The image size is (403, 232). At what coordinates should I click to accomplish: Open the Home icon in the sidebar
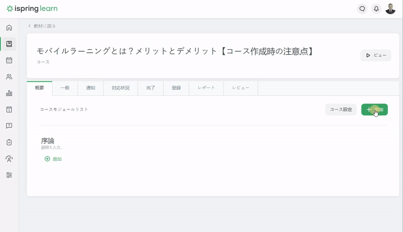[x=9, y=28]
